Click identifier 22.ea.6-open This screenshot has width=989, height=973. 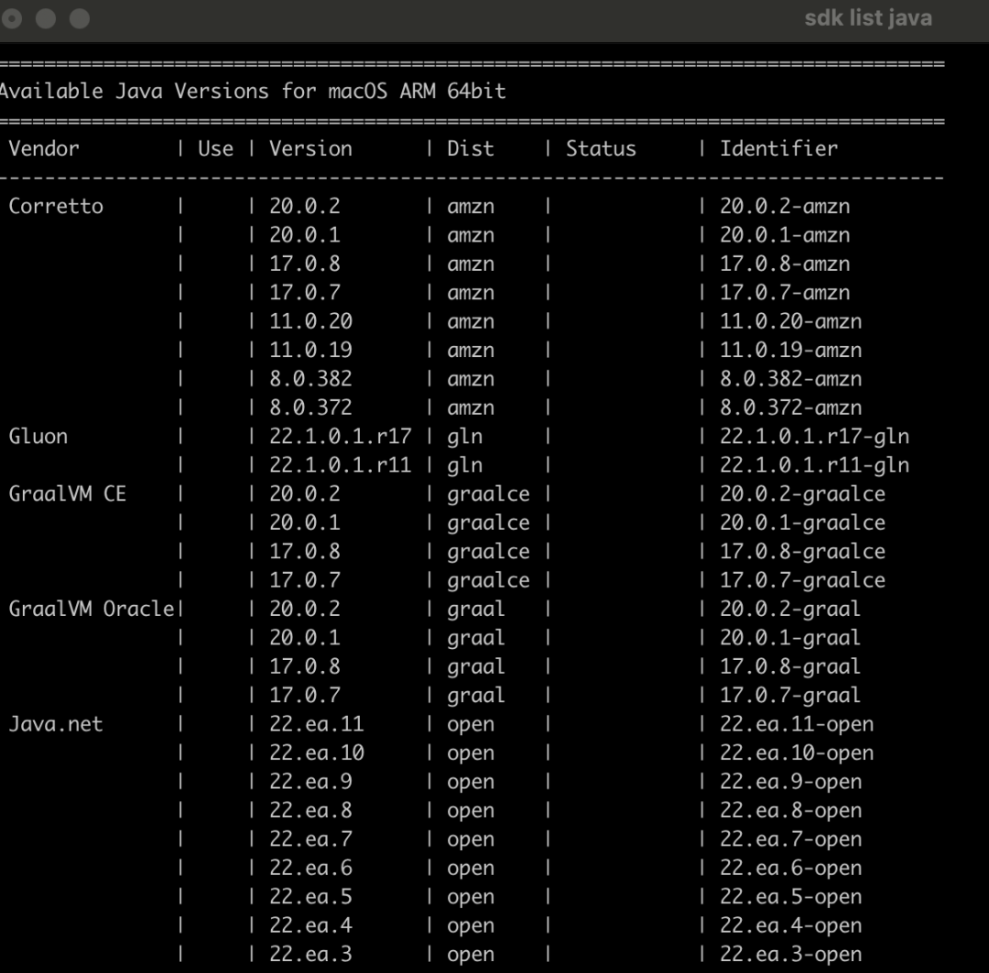pos(791,868)
